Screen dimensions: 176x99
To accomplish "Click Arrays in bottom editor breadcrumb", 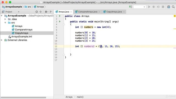I will click(69, 97).
